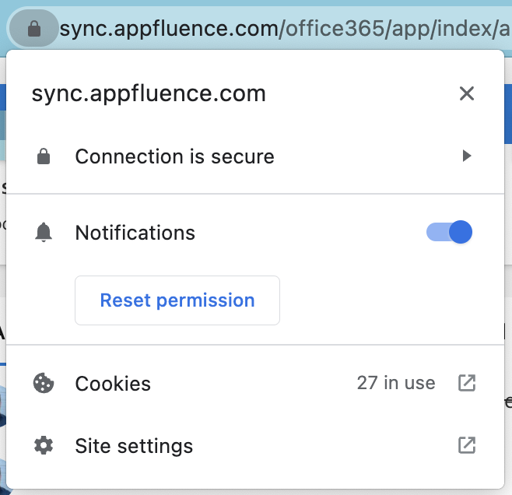Disable the Notifications toggle switch
Image resolution: width=512 pixels, height=495 pixels.
[x=450, y=232]
